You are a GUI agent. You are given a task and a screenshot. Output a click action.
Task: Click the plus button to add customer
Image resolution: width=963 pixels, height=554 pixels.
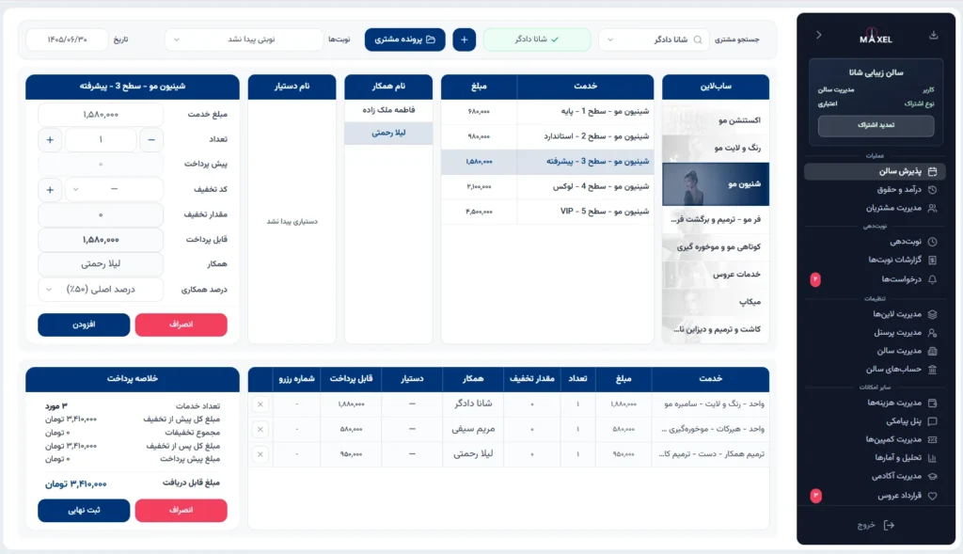[x=465, y=40]
